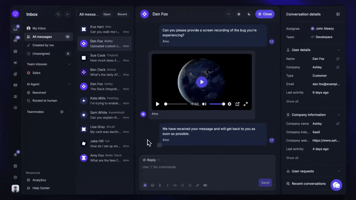Open the Reply type dropdown
The width and height of the screenshot is (356, 200).
coord(151,160)
